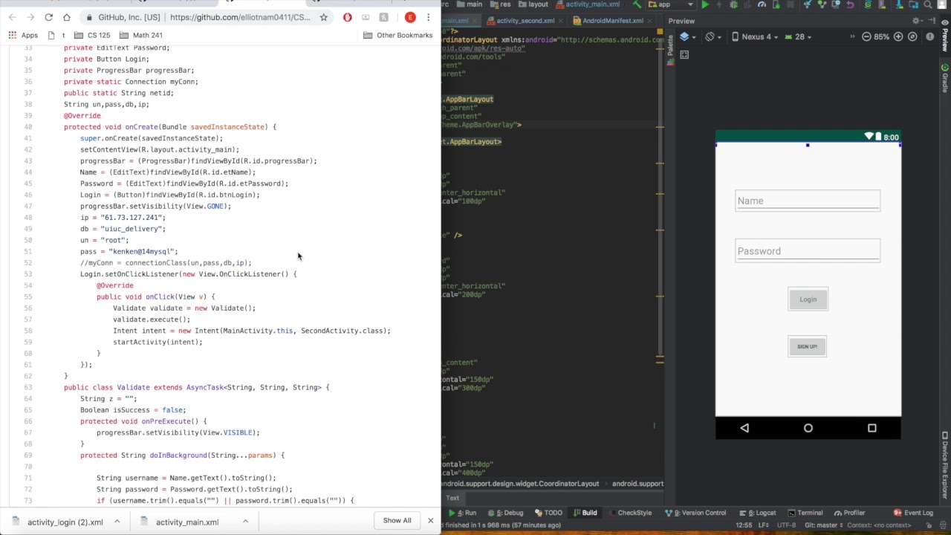
Task: Bookmark this page with the star icon
Action: pos(324,17)
